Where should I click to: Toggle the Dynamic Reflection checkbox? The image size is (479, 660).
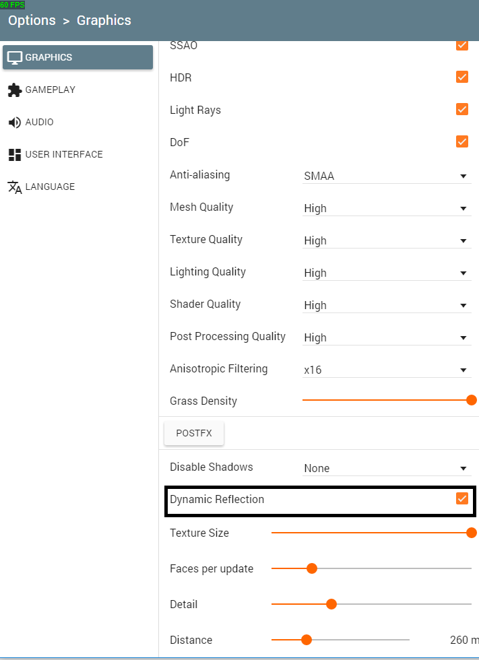pyautogui.click(x=461, y=499)
